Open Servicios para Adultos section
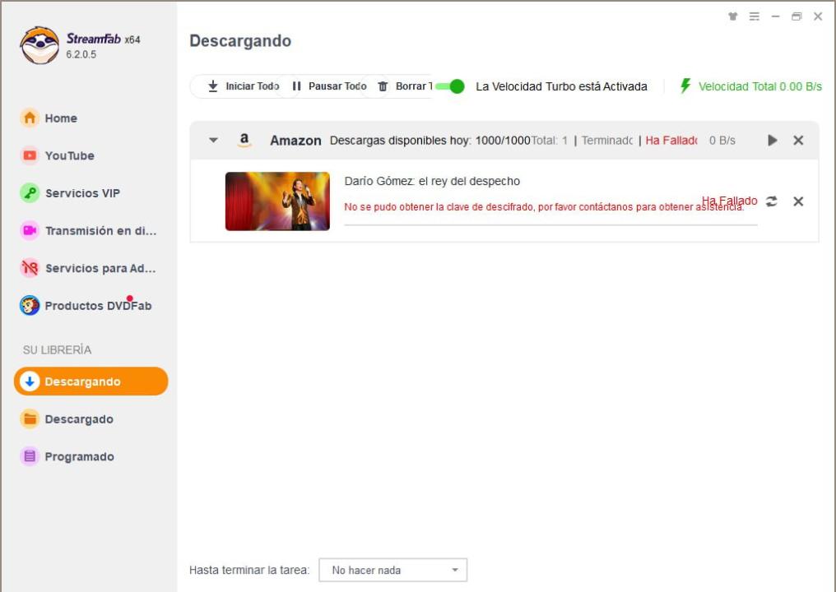836x592 pixels. point(100,268)
